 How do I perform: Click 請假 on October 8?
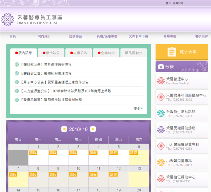click(x=33, y=174)
